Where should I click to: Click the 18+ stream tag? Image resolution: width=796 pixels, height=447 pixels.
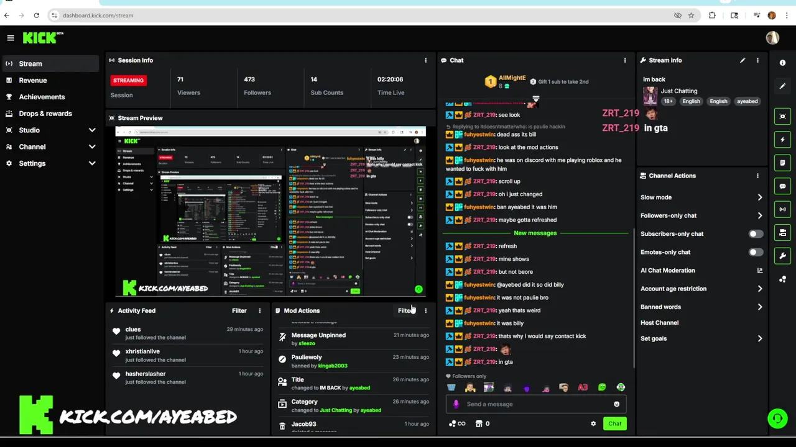point(668,101)
